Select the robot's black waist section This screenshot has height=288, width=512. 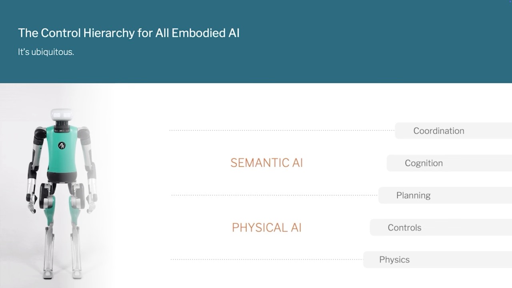coord(62,177)
